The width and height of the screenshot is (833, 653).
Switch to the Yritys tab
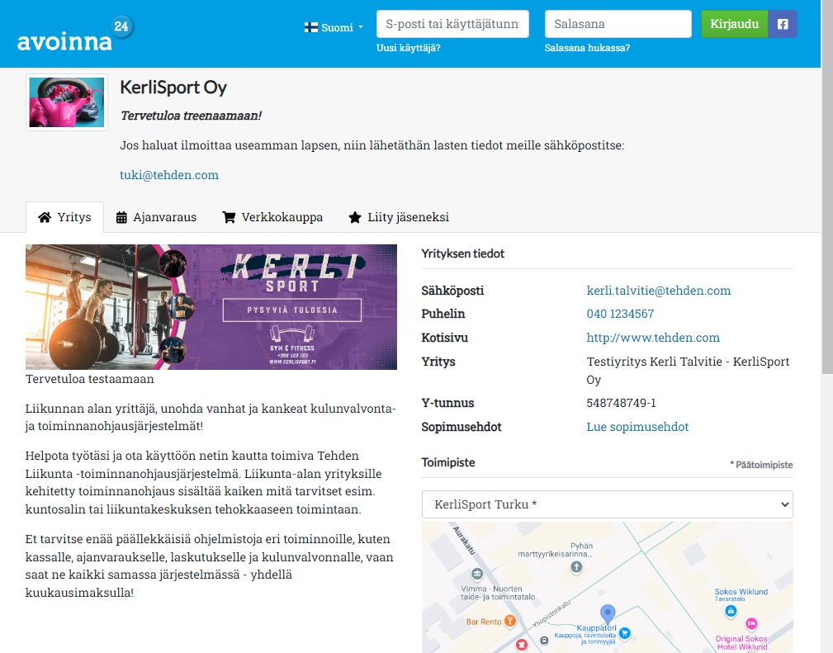pos(65,217)
